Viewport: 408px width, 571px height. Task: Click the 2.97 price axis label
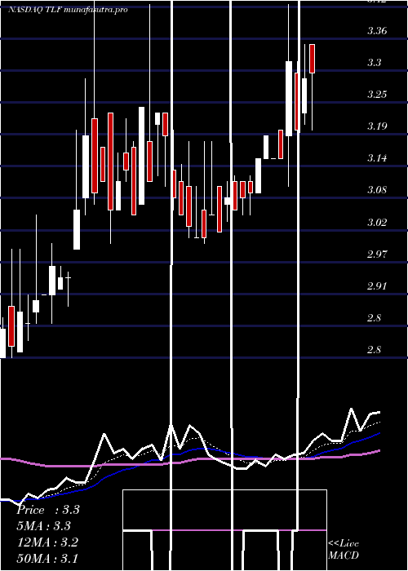377,254
